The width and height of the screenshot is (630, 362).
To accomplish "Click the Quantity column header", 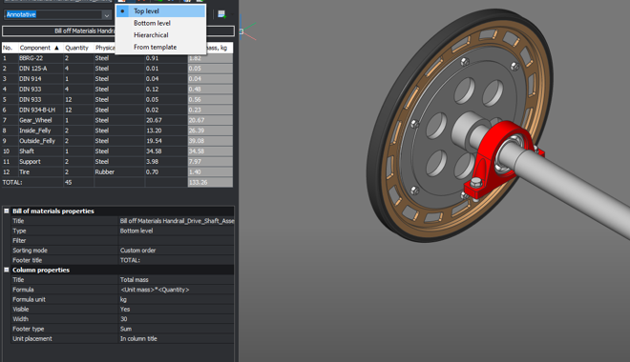I will point(76,48).
